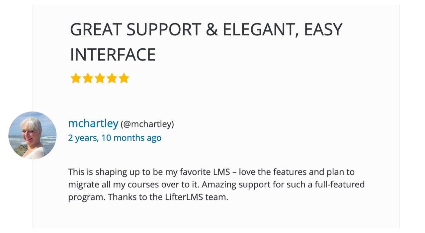Select the second gold rating star
Image resolution: width=425 pixels, height=233 pixels.
click(x=88, y=78)
